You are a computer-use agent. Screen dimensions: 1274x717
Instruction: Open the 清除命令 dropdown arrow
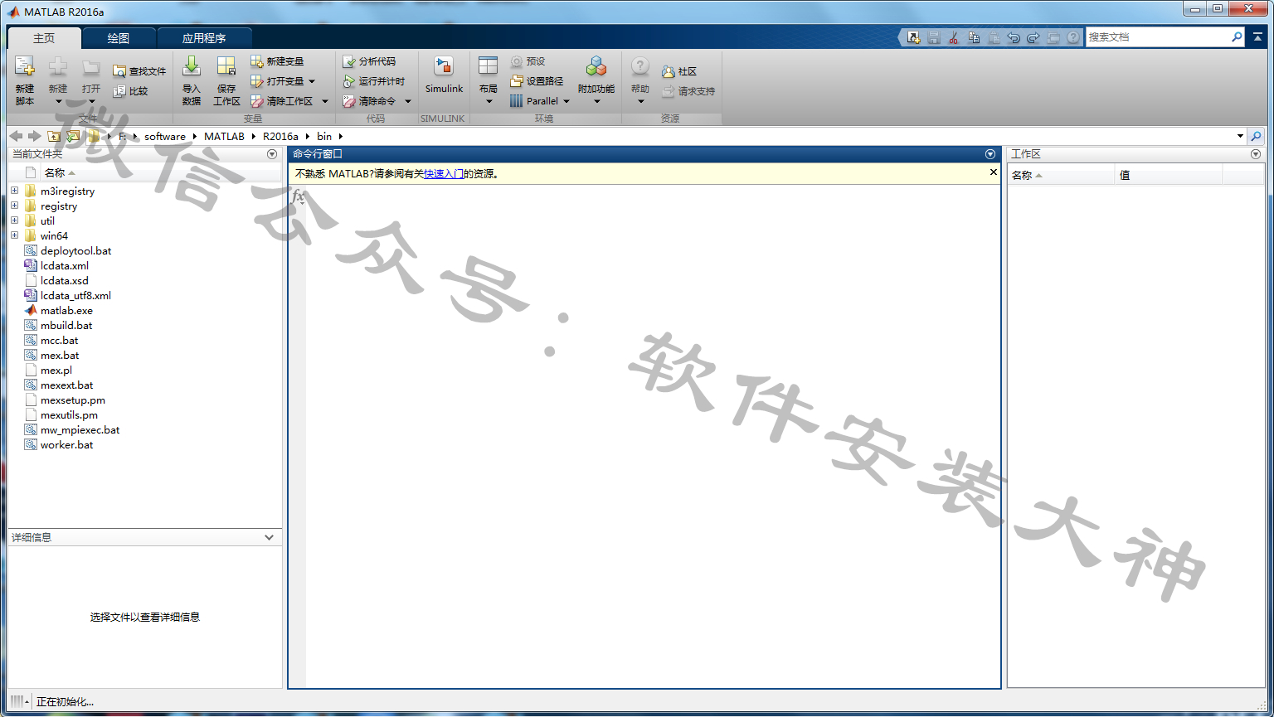[x=408, y=101]
